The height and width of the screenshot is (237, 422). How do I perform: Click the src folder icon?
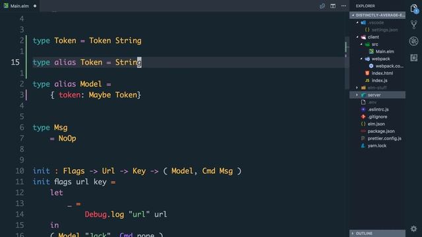pyautogui.click(x=367, y=44)
